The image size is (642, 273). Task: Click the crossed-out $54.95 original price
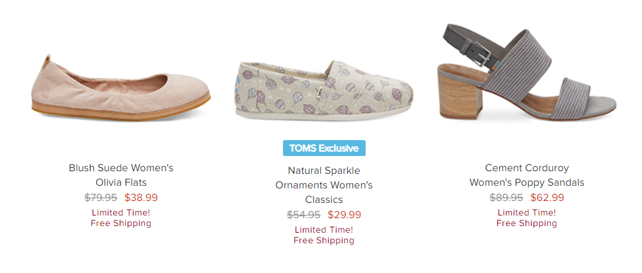303,214
